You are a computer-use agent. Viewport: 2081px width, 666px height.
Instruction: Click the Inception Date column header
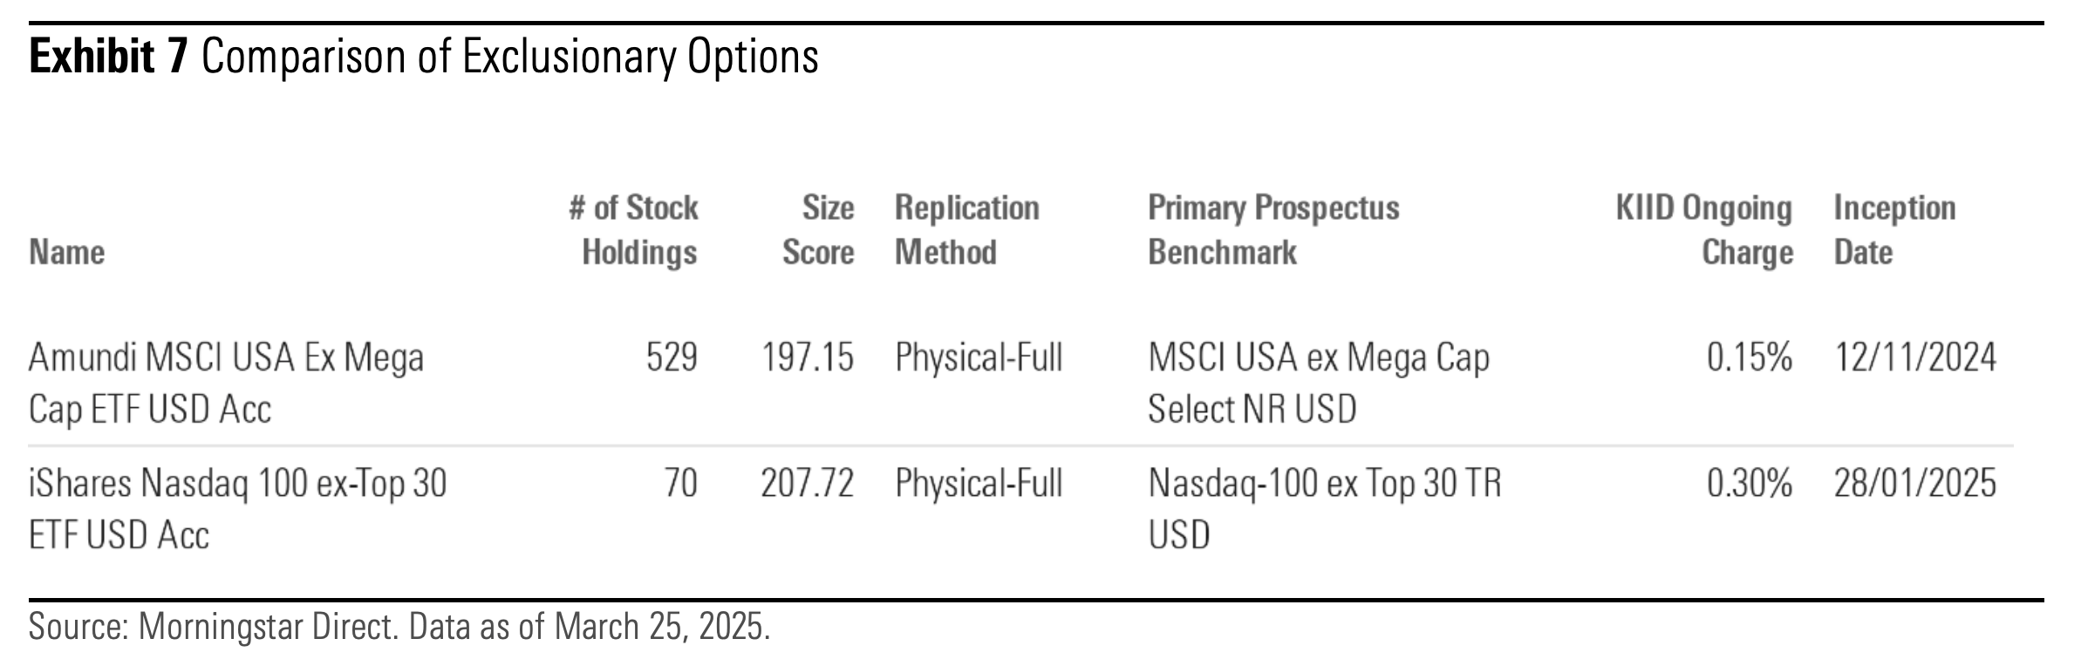1893,230
